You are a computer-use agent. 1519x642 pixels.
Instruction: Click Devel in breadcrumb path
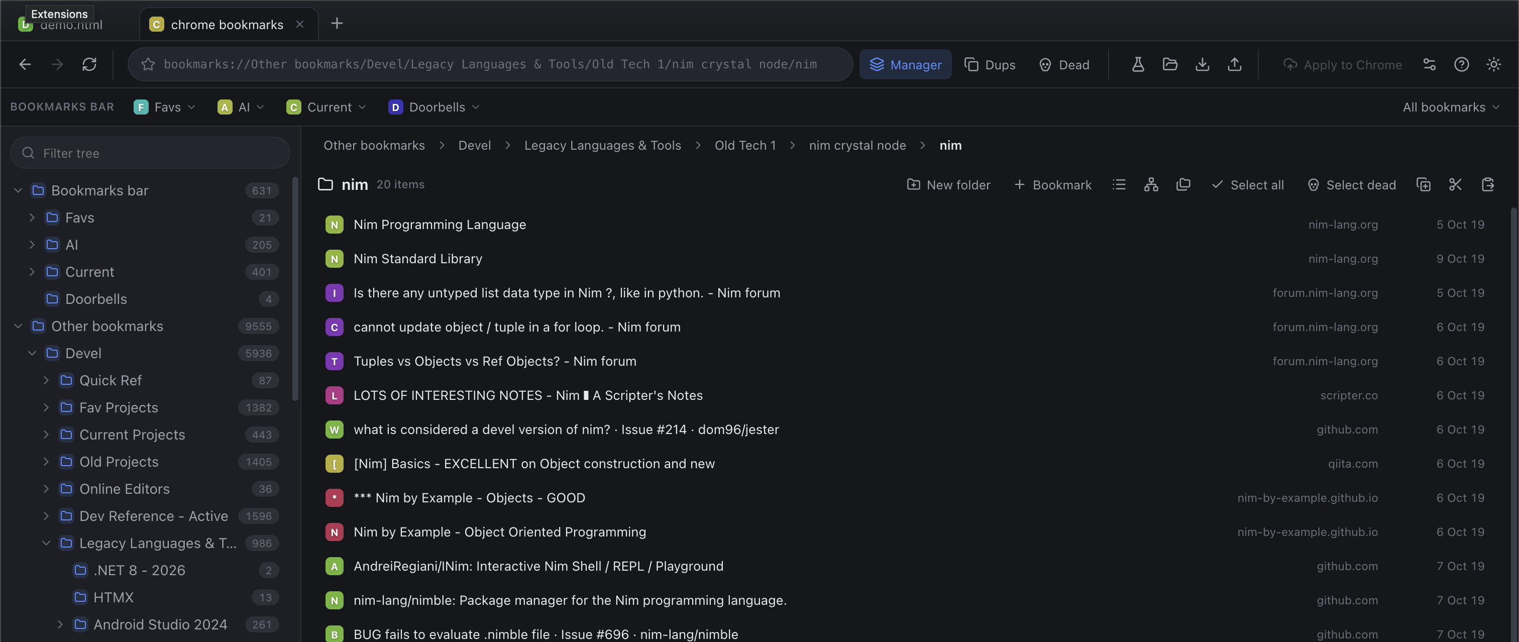click(475, 145)
